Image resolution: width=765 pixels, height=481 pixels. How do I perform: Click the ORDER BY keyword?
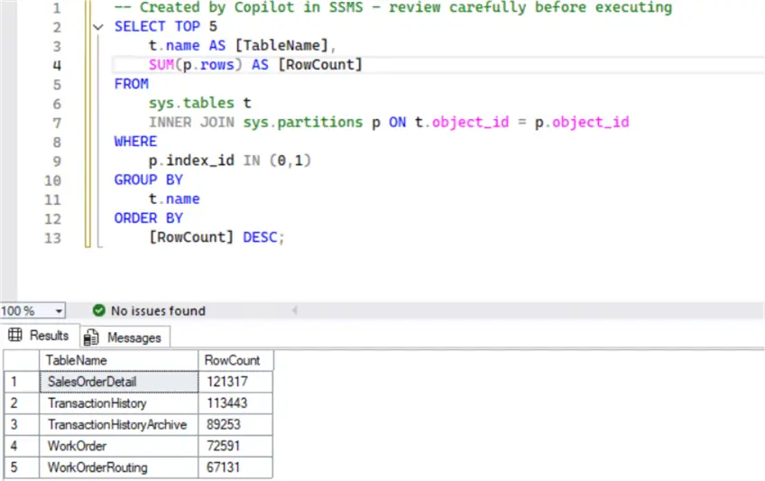[x=148, y=218]
